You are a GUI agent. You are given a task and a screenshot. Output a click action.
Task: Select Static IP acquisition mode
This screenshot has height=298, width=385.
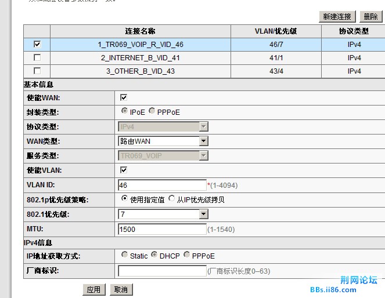[124, 255]
